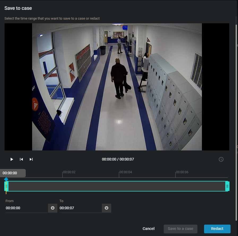Click the middle of the selected range bar
The height and width of the screenshot is (236, 238).
117,186
